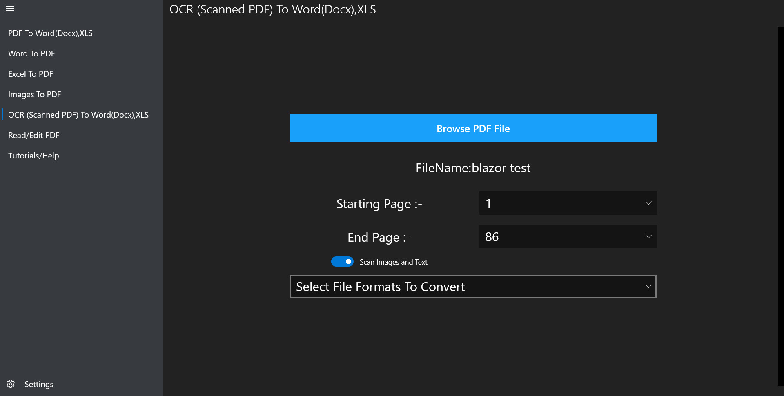
Task: Open the Tutorials/Help section
Action: 33,156
